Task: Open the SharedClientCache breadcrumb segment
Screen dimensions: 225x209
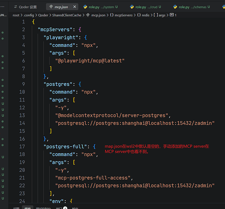Action: pyautogui.click(x=67, y=15)
